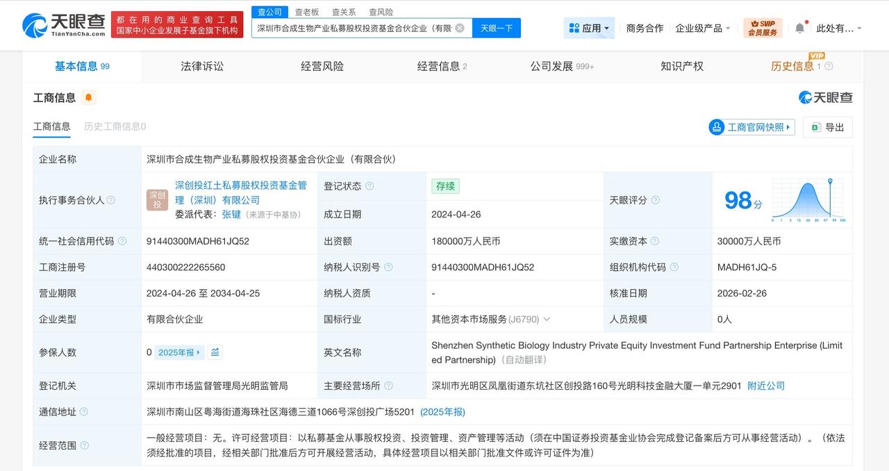Click the chart icon next to 2025年报

click(x=214, y=352)
